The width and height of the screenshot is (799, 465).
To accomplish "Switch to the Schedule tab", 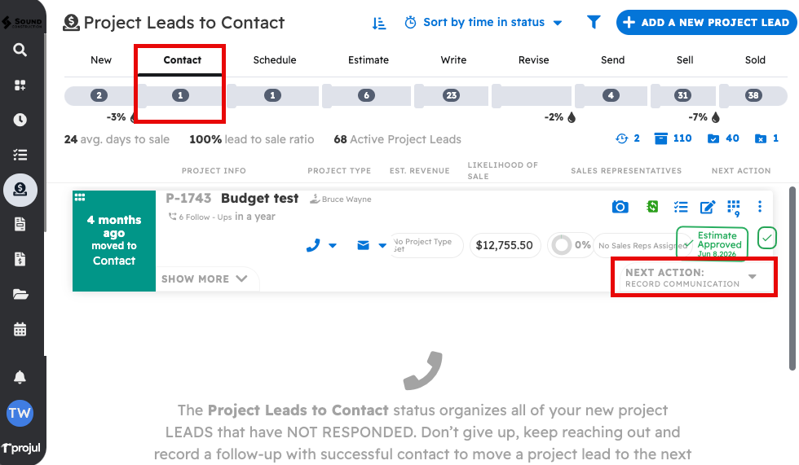I will (275, 60).
